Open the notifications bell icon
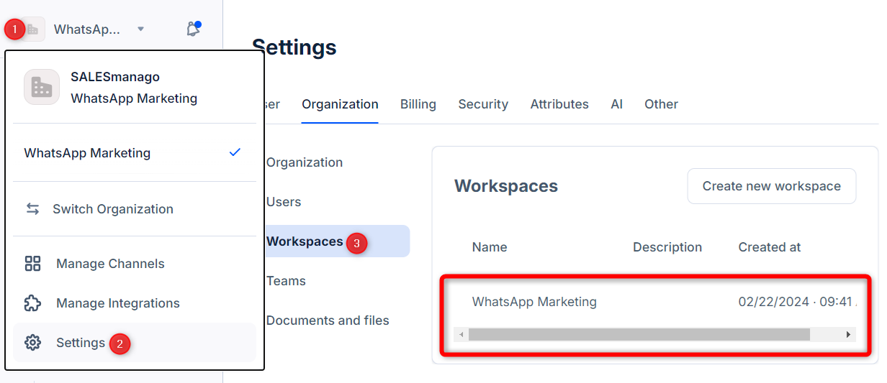This screenshot has width=887, height=383. point(193,29)
